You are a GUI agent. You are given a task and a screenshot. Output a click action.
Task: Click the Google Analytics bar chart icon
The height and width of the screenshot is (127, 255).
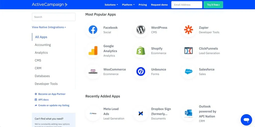click(x=93, y=51)
